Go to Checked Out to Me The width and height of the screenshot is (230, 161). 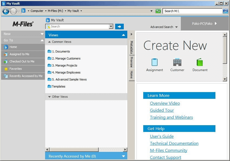coord(22,62)
